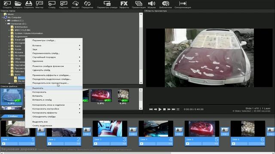The height and width of the screenshot is (154, 275).
Task: Choose Снять выделение menu entry
Action: [x=54, y=125]
